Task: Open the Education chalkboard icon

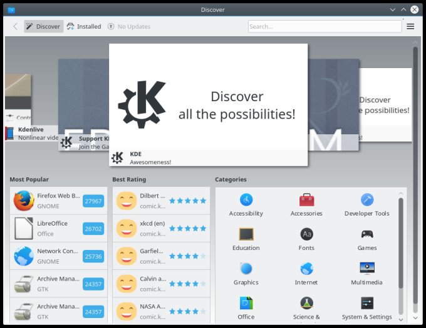Action: pyautogui.click(x=246, y=234)
